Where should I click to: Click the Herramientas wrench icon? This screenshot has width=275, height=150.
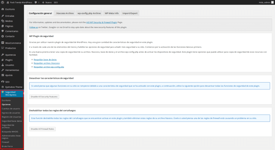[3, 70]
